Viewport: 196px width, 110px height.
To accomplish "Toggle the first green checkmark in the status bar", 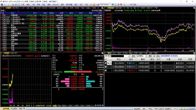I will click(181, 109).
